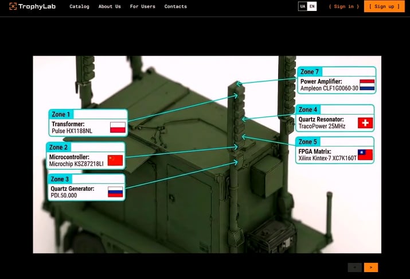Click the China flag in Zone 2
410x279 pixels.
[115, 160]
